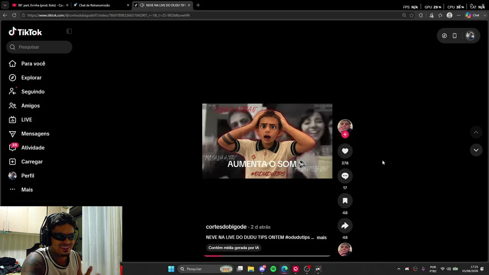Open File Explorer from the taskbar
Image resolution: width=489 pixels, height=275 pixels.
(x=251, y=269)
